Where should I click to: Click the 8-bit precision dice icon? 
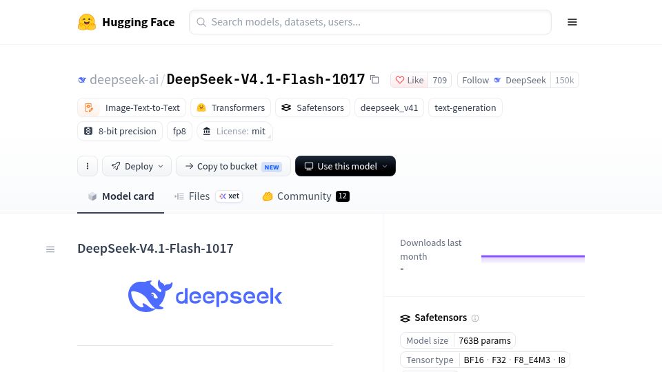88,131
